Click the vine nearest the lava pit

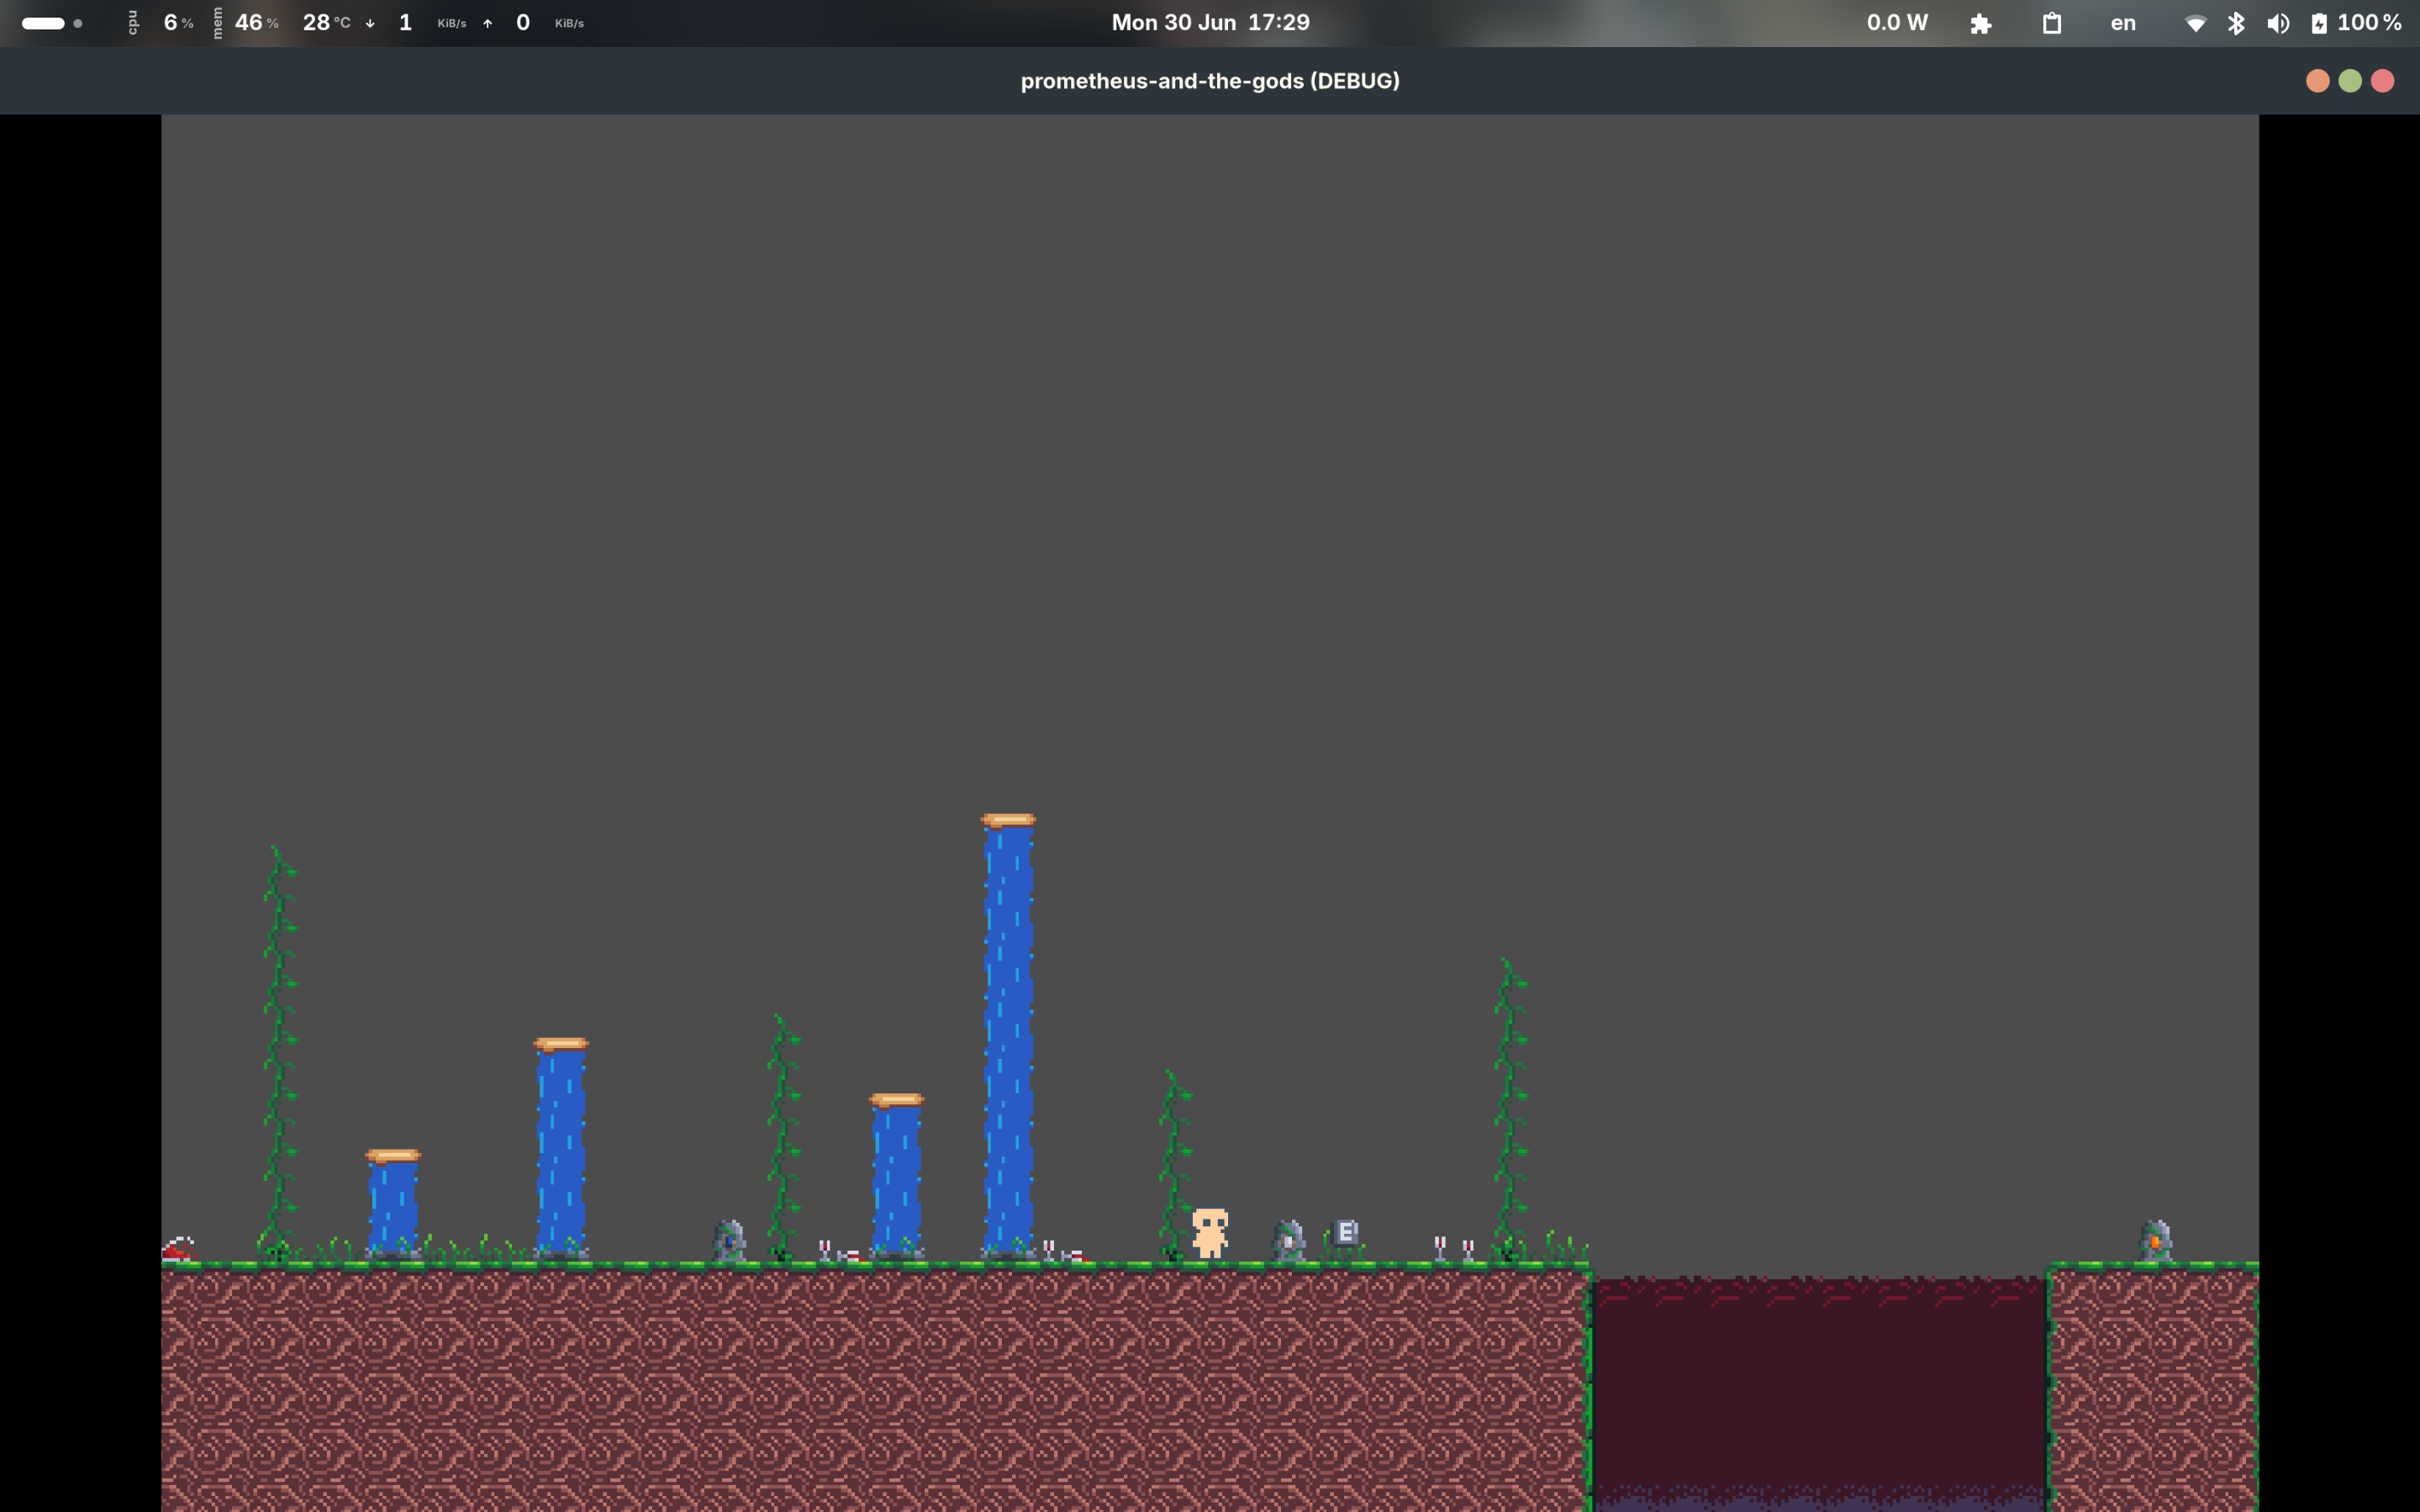(x=1511, y=1109)
